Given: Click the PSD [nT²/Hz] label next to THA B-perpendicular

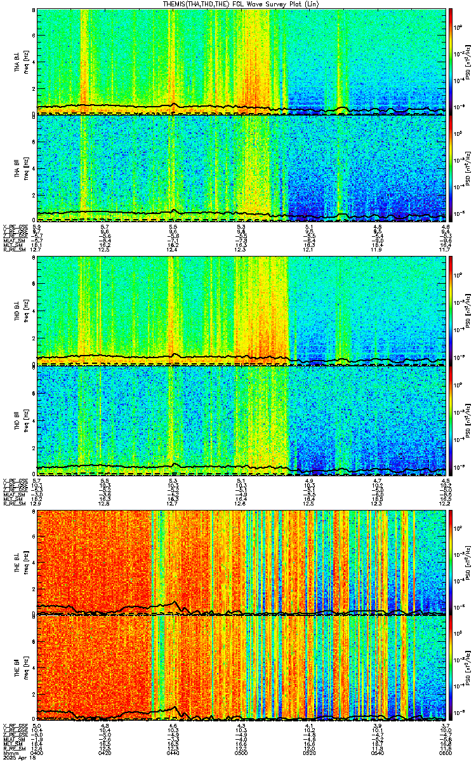Looking at the screenshot, I should coord(468,61).
